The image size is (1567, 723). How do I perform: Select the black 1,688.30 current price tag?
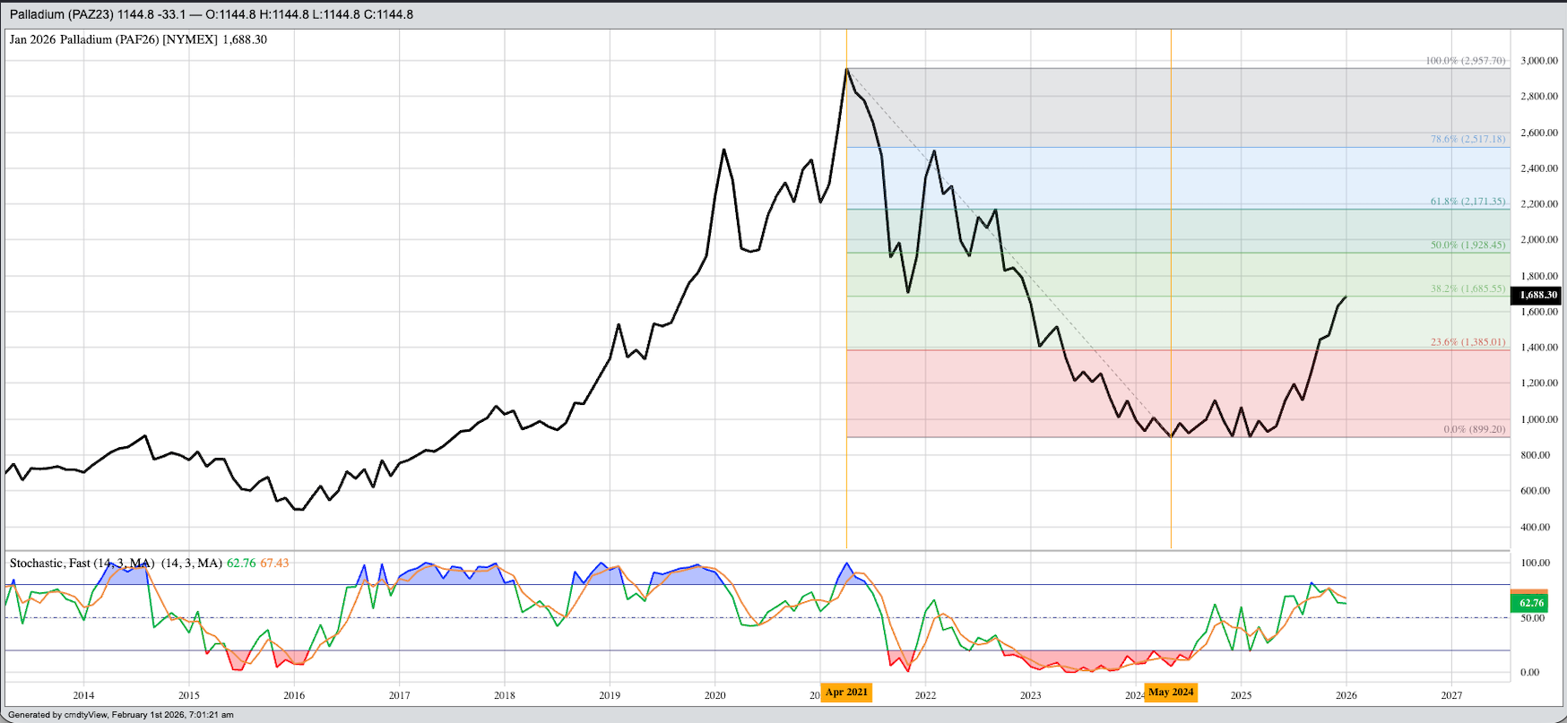pyautogui.click(x=1537, y=295)
